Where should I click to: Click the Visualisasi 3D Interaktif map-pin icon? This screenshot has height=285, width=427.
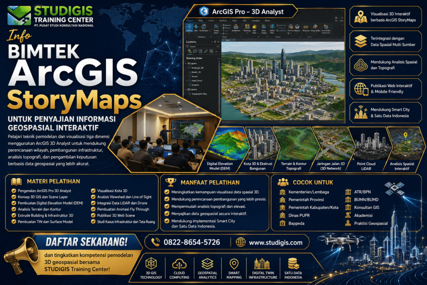click(361, 17)
